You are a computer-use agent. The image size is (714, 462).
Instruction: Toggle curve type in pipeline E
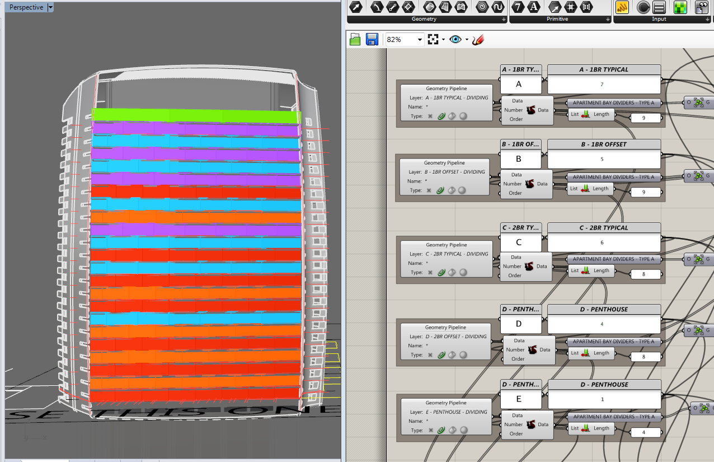pyautogui.click(x=441, y=430)
